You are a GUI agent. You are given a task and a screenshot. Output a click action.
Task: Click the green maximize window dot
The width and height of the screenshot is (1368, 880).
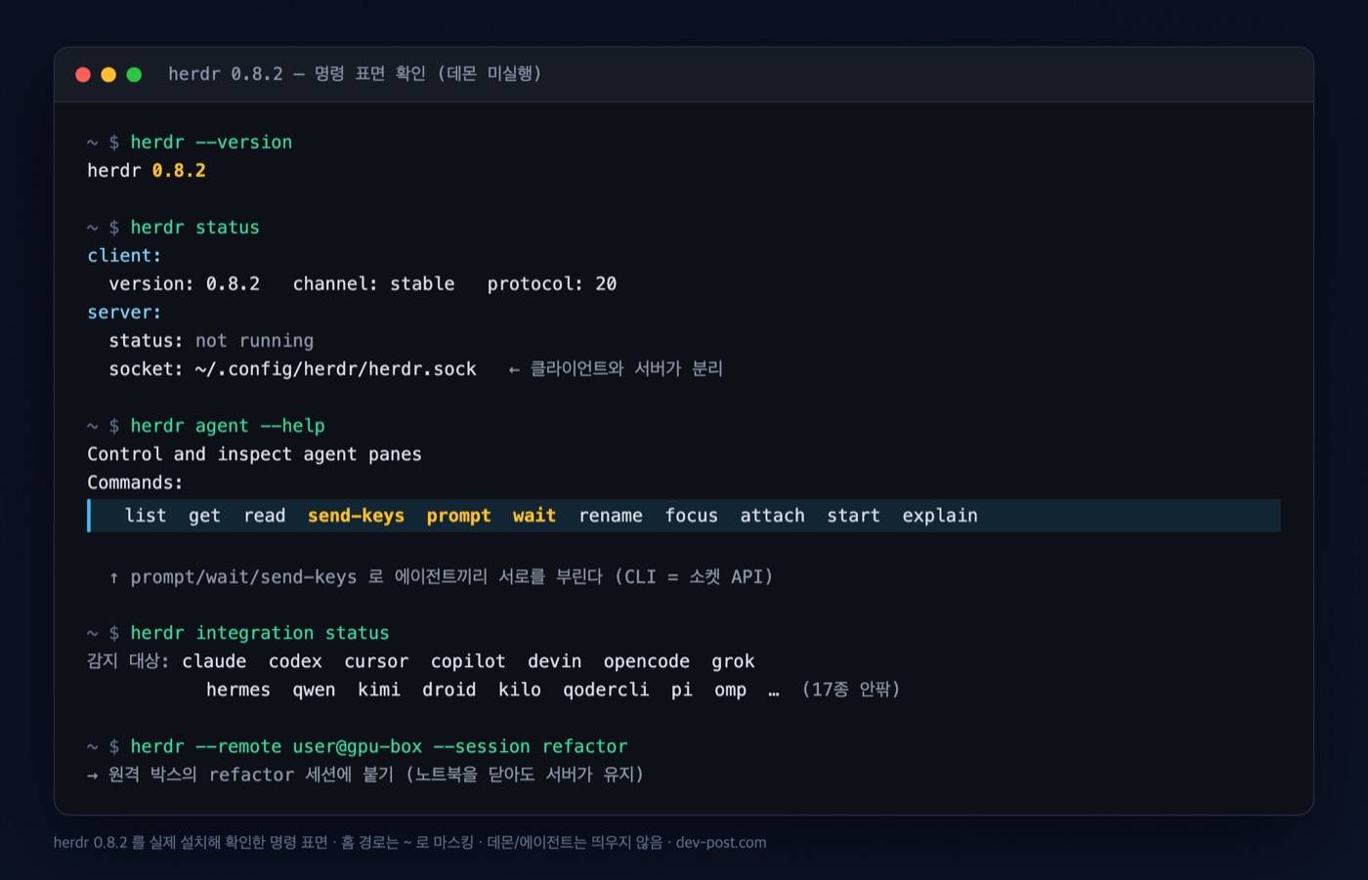134,74
